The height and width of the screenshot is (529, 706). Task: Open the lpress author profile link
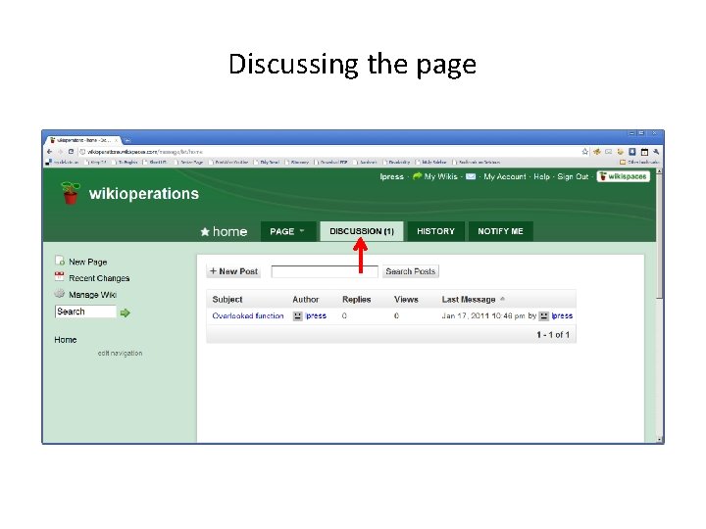click(x=316, y=315)
